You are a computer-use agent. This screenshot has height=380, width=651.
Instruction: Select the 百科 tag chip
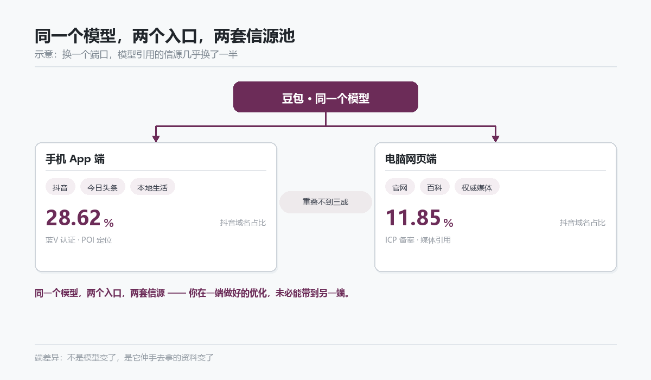(435, 188)
